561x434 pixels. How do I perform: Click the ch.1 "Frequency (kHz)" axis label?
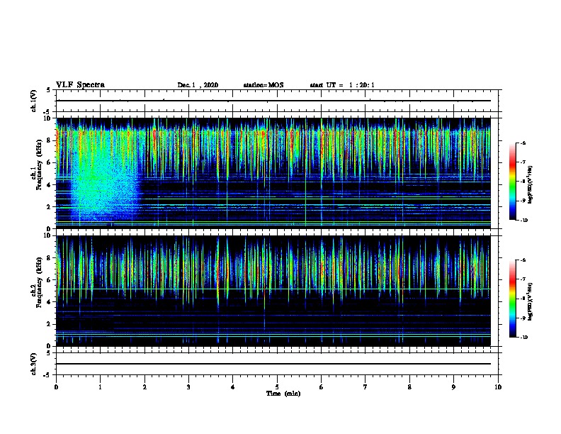tap(39, 165)
